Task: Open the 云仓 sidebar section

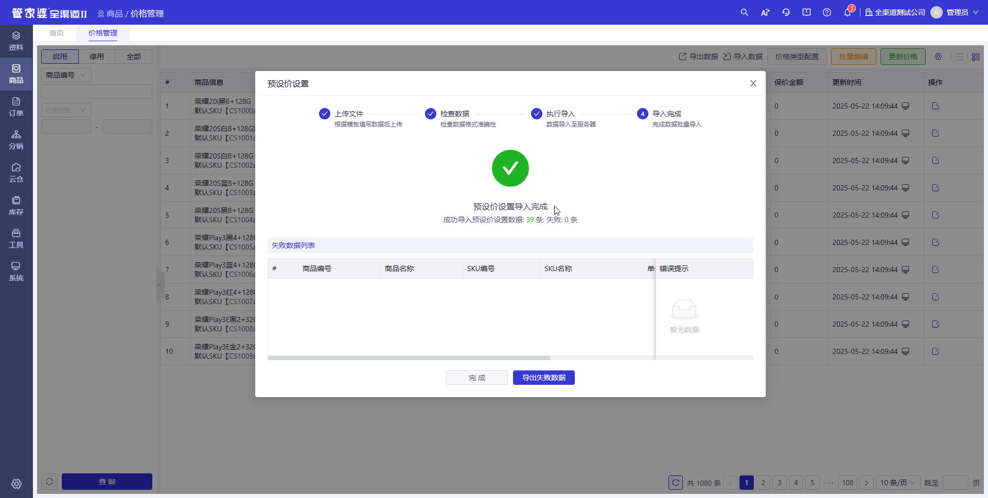Action: [x=16, y=173]
